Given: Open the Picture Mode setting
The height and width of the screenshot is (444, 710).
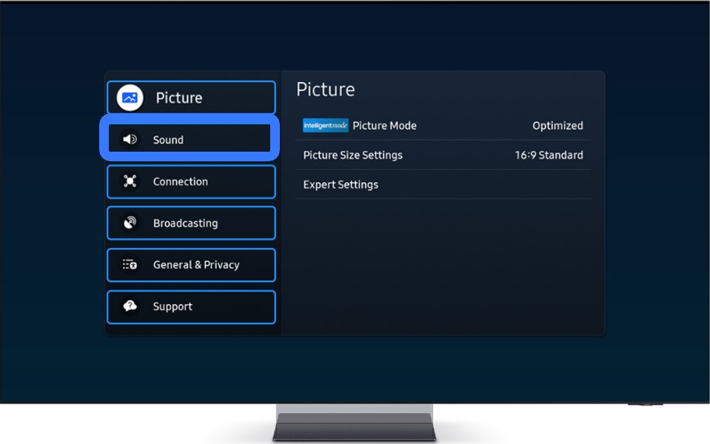Looking at the screenshot, I should [384, 126].
